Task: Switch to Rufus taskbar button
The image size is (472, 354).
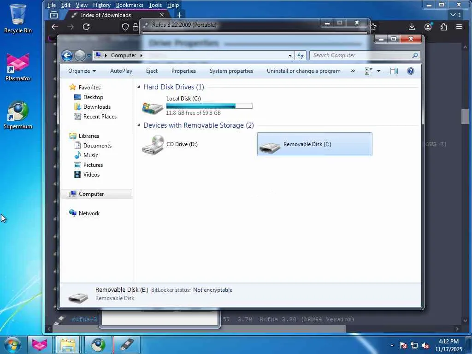Action: (x=127, y=345)
